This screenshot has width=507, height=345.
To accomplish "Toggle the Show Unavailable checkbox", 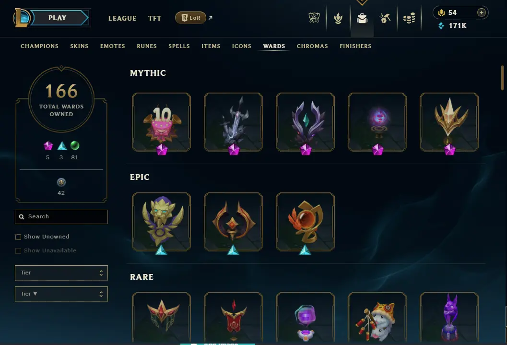I will click(18, 250).
